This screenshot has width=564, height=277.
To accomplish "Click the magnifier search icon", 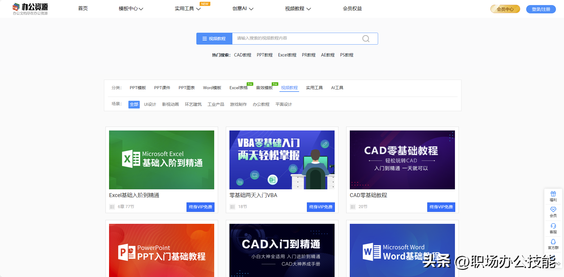I will (366, 39).
